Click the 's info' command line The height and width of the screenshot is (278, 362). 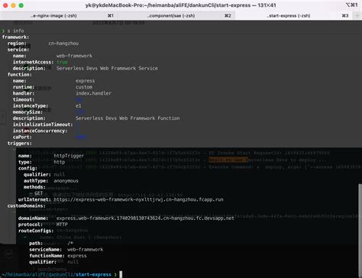click(15, 31)
